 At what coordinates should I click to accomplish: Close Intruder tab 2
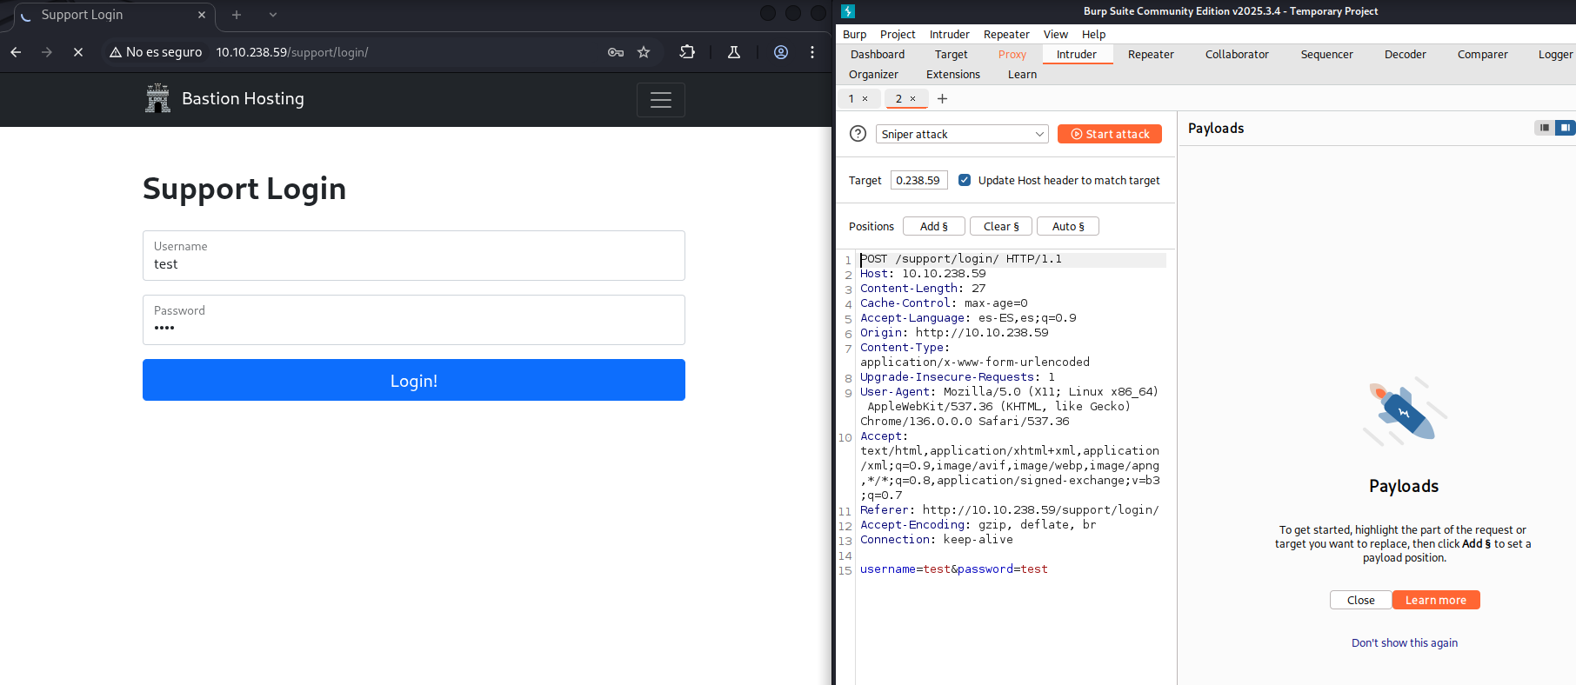pyautogui.click(x=912, y=98)
